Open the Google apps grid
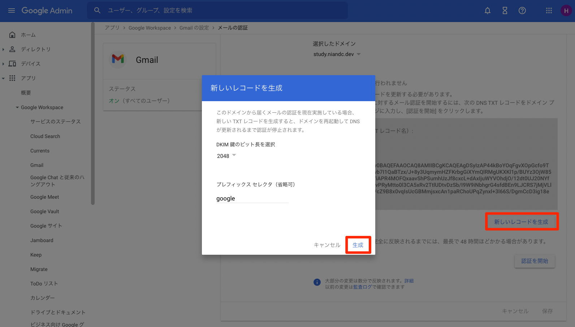This screenshot has height=327, width=575. pos(549,10)
